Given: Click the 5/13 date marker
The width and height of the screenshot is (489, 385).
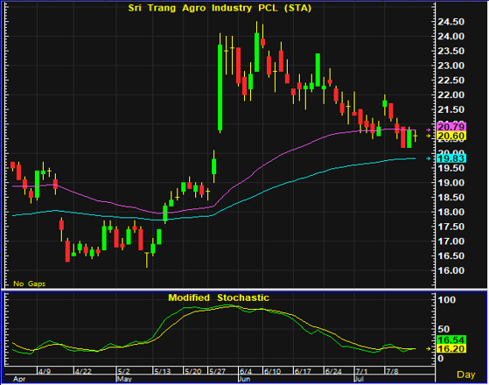Looking at the screenshot, I should (x=163, y=371).
